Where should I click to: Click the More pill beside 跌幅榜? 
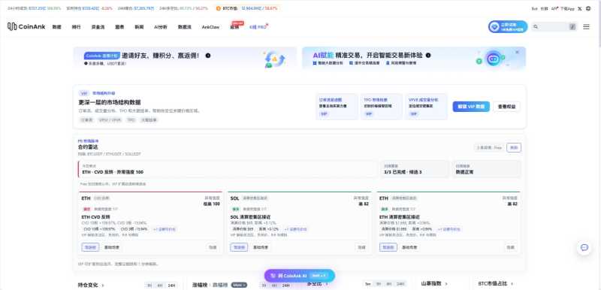[239, 285]
